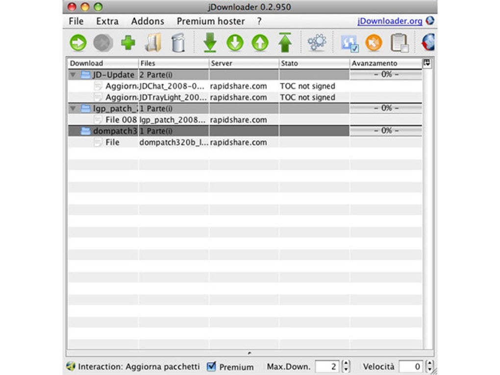The image size is (500, 375).
Task: Sort by Download column header
Action: tap(103, 63)
